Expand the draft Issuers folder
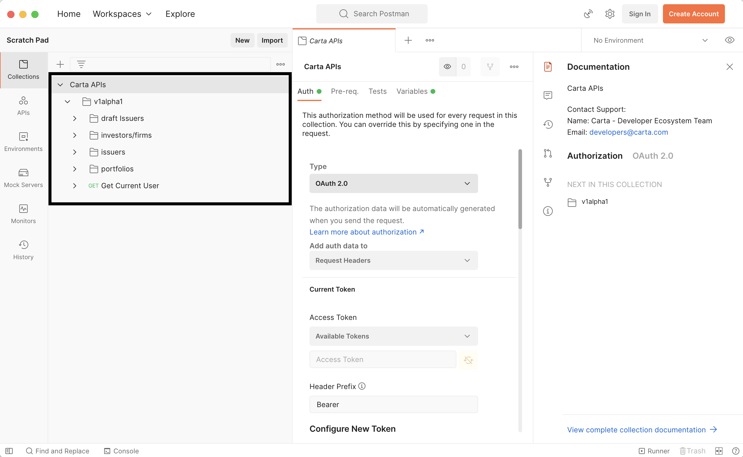 pyautogui.click(x=74, y=118)
